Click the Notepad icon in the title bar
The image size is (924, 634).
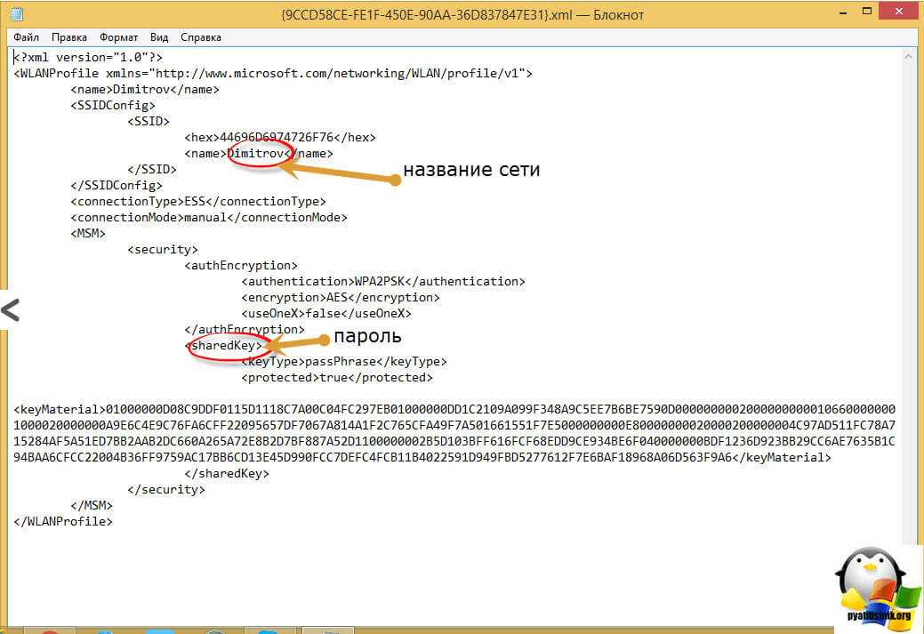[x=17, y=14]
